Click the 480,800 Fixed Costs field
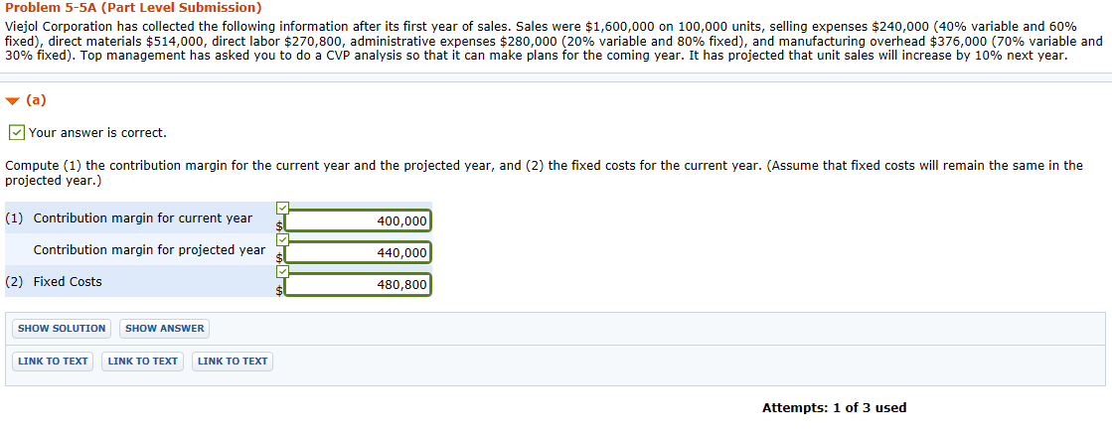The image size is (1112, 436). [x=358, y=284]
